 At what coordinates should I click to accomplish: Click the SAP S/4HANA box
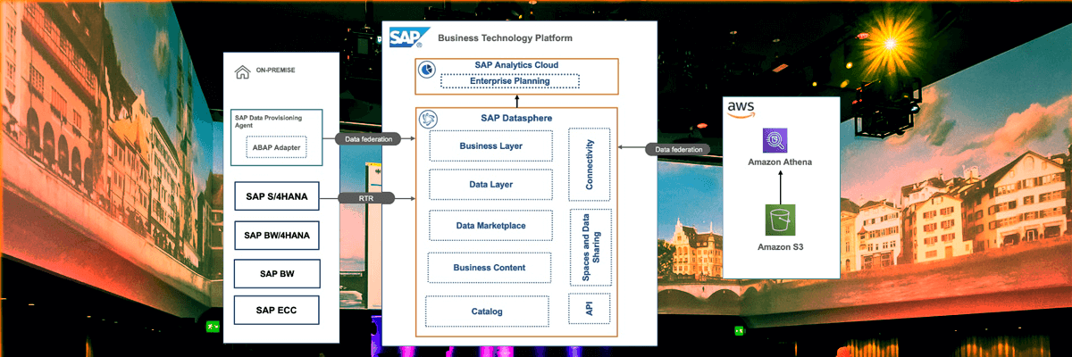(x=277, y=197)
